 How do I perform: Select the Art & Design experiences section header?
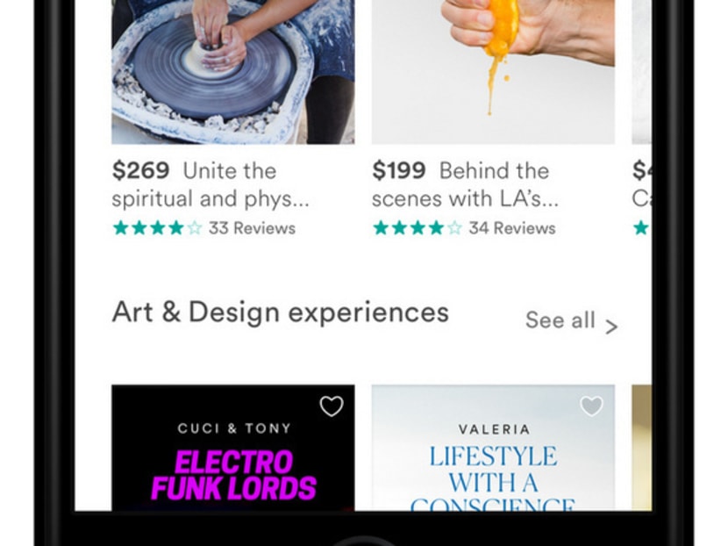[x=280, y=313]
